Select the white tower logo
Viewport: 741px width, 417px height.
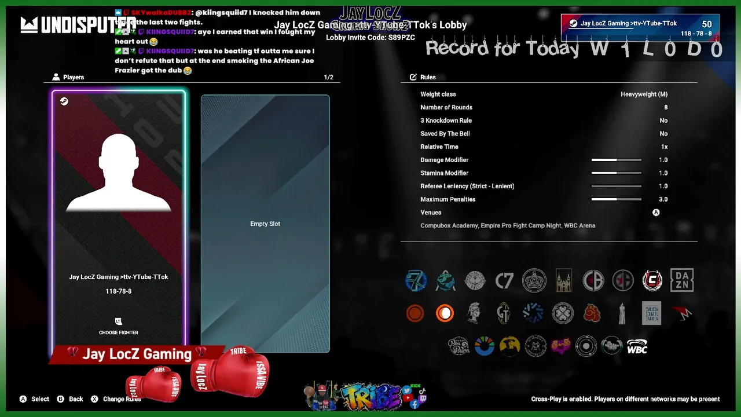click(x=622, y=313)
